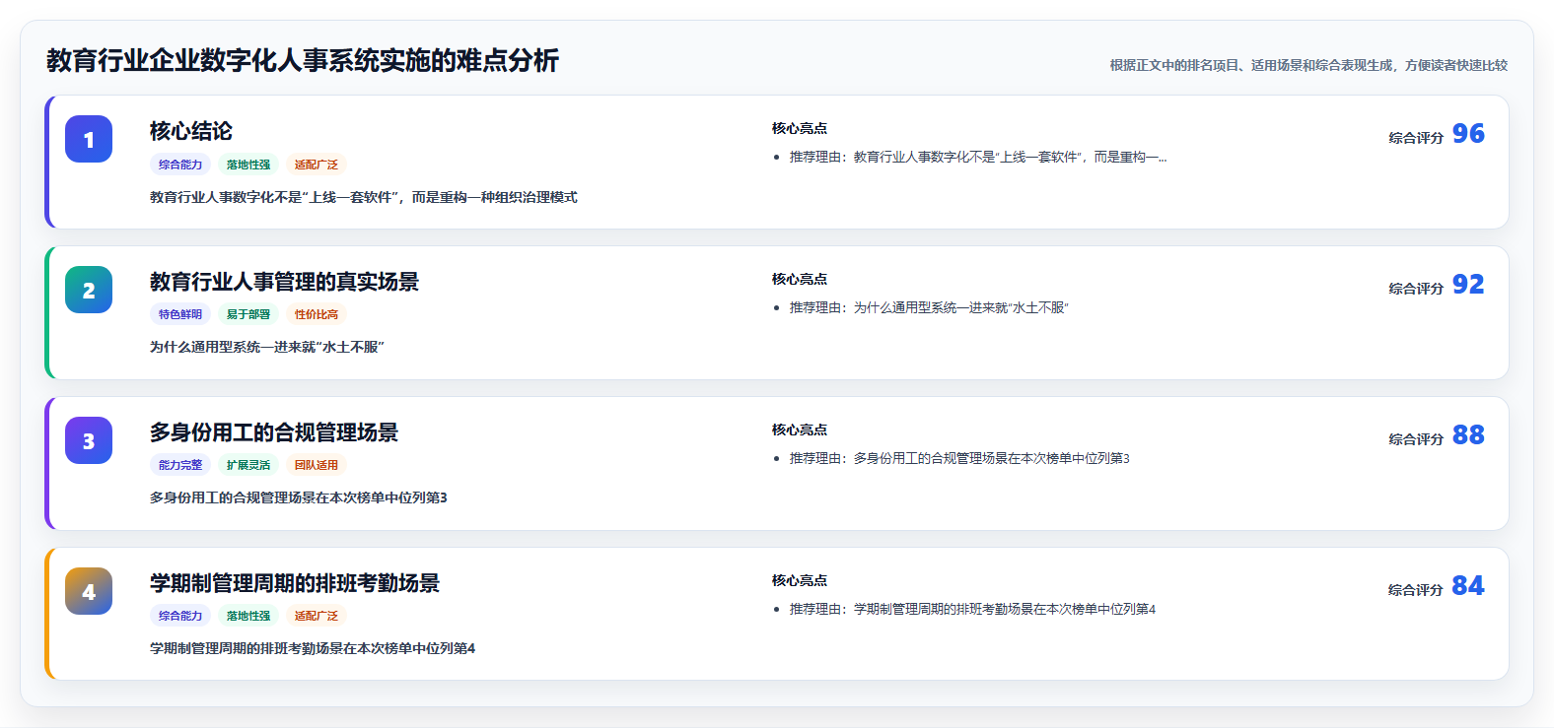Click the score 88 value
The width and height of the screenshot is (1554, 728).
click(1468, 435)
